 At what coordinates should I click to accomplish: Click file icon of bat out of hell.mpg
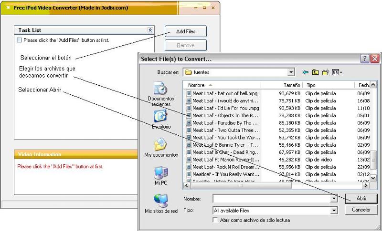189,93
